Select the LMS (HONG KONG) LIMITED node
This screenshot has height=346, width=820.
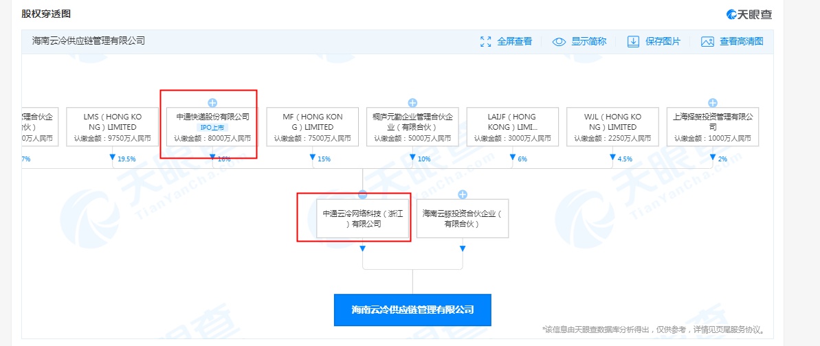(x=113, y=126)
